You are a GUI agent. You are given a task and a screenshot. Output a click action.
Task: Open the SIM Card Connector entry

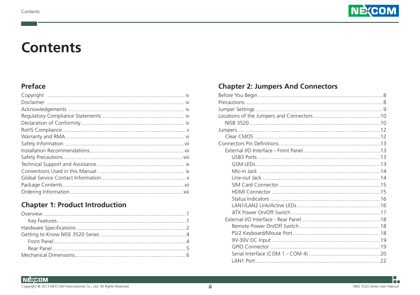pyautogui.click(x=309, y=185)
